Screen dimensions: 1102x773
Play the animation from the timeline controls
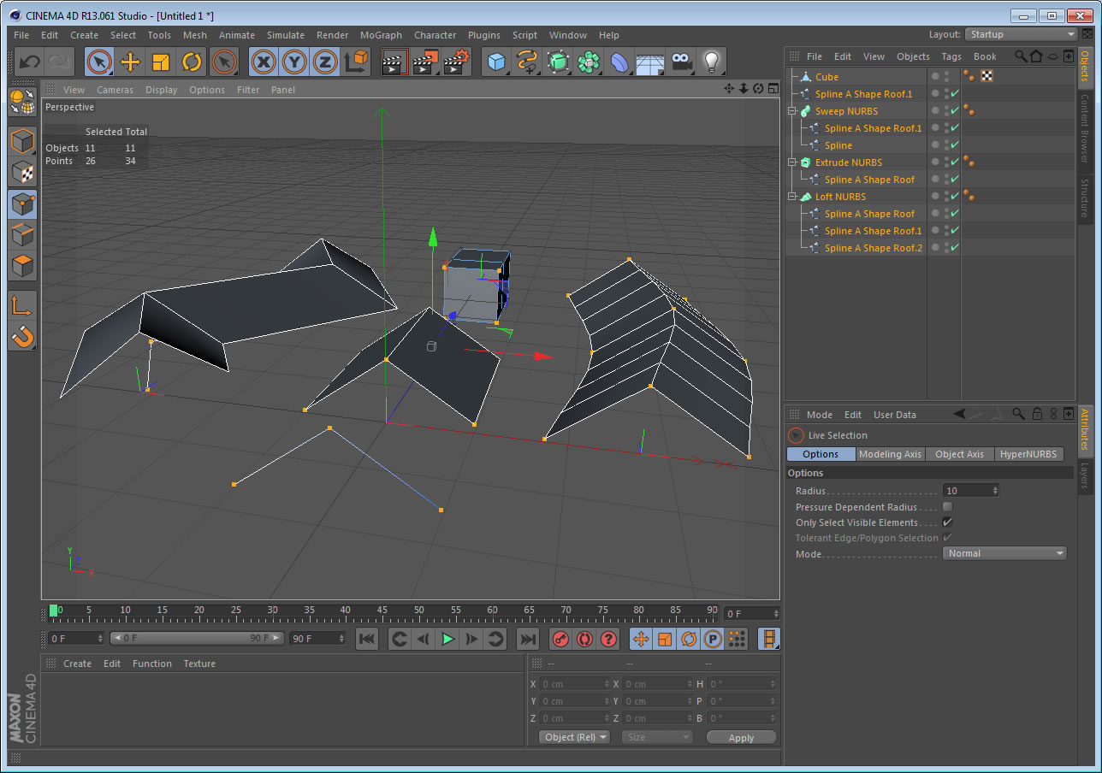click(x=447, y=638)
